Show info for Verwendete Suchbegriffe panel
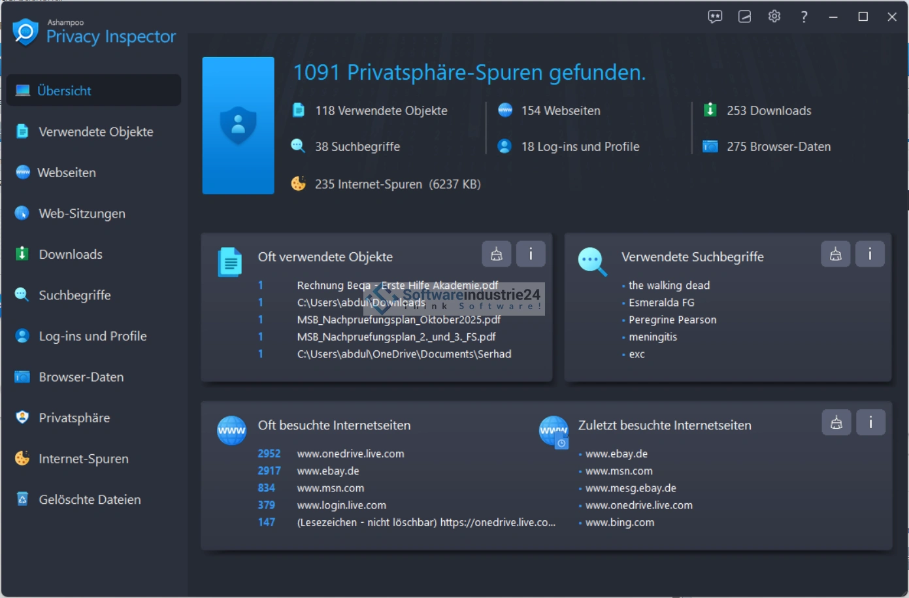 [x=870, y=254]
